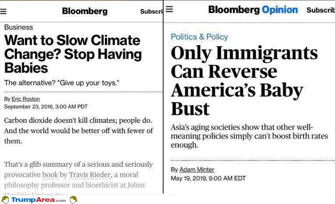Image resolution: width=335 pixels, height=204 pixels.
Task: Open the hamburger menu on left Bloomberg page
Action: [x=3, y=11]
